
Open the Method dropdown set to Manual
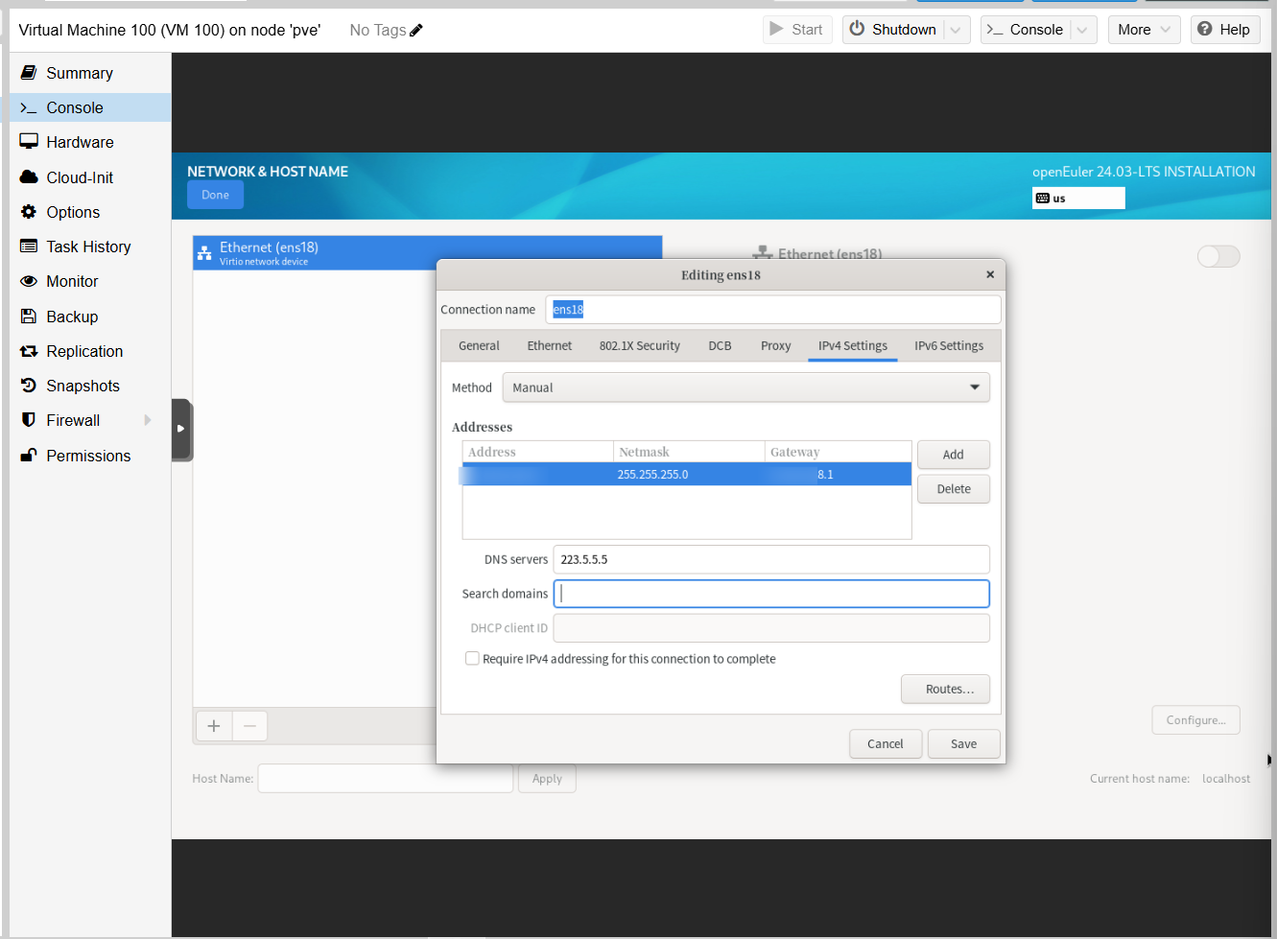745,387
